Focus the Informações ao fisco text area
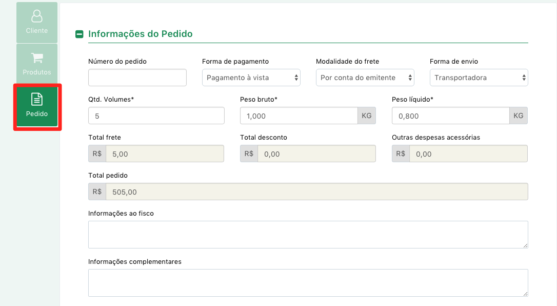This screenshot has height=306, width=557. pos(308,235)
